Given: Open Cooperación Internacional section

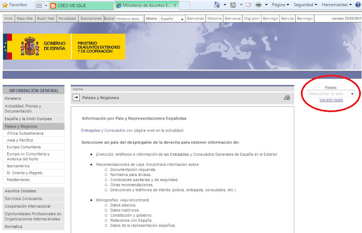Looking at the screenshot, I should click(33, 206).
